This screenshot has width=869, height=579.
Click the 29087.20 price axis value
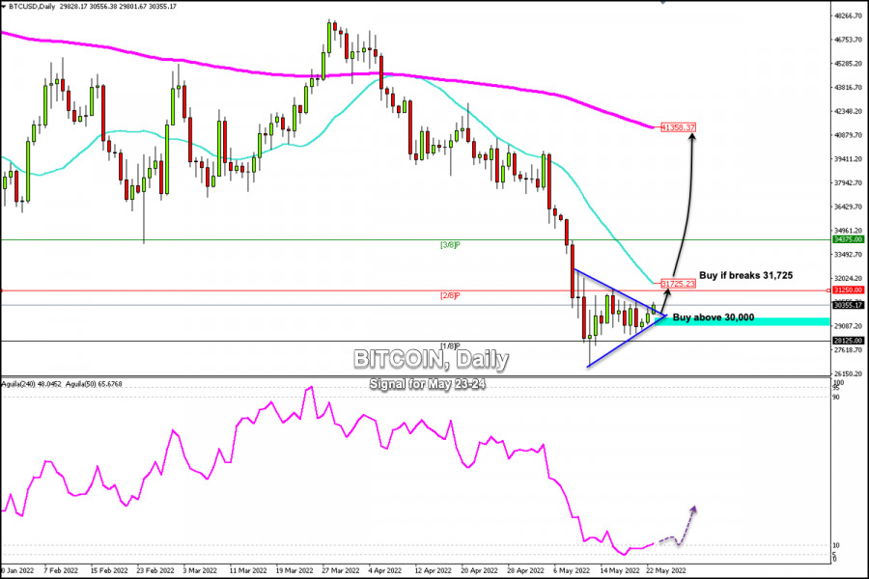click(848, 326)
